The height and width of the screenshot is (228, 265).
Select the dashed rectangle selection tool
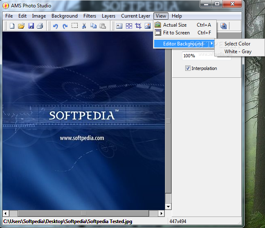tap(74, 25)
